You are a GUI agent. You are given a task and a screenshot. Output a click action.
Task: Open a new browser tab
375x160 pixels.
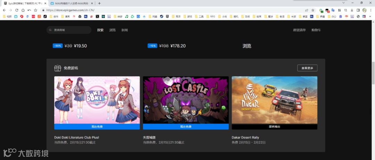point(100,3)
